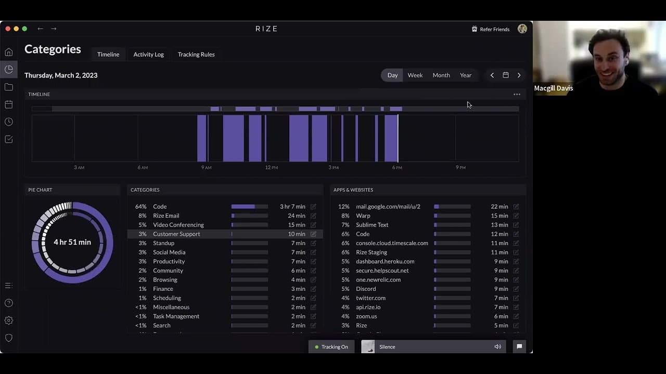Open the folder Projects sidebar icon
Screen dimensions: 666x374
coord(9,87)
